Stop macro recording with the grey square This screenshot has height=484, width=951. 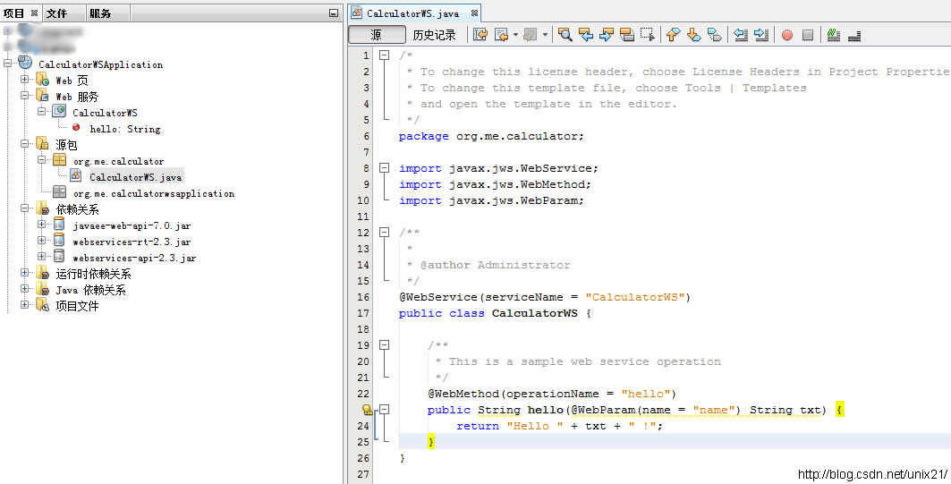coord(808,35)
